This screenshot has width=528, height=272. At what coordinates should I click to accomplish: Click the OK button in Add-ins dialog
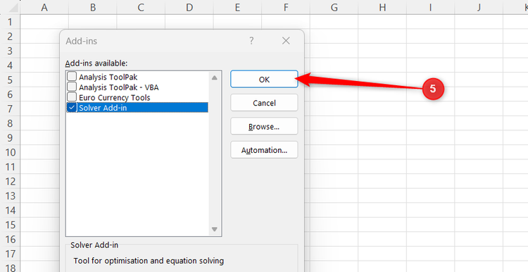point(264,79)
